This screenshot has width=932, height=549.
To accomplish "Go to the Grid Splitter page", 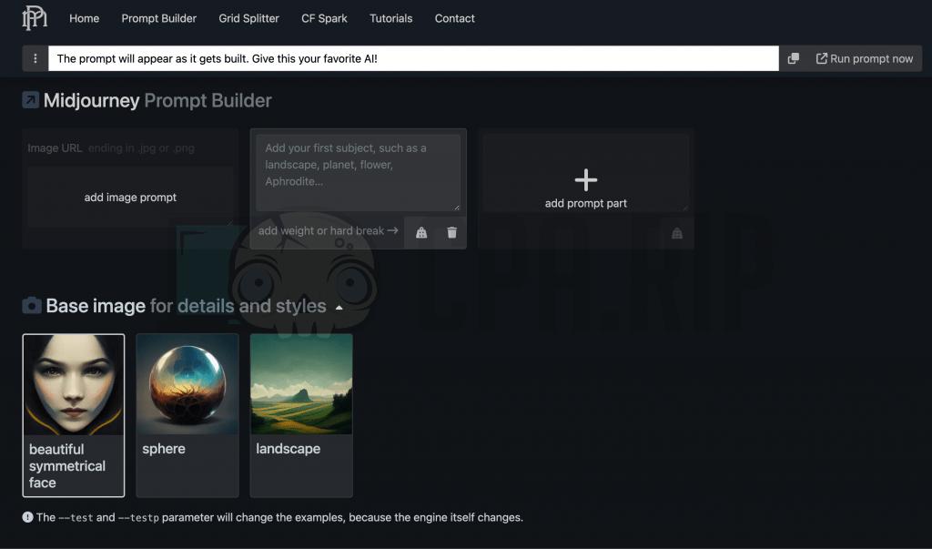I will point(248,18).
